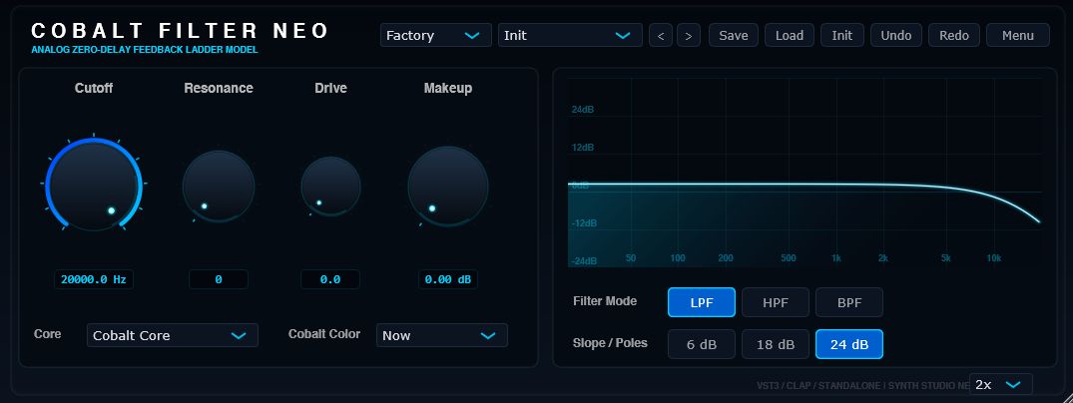Image resolution: width=1073 pixels, height=403 pixels.
Task: Undo the last change
Action: [x=896, y=36]
